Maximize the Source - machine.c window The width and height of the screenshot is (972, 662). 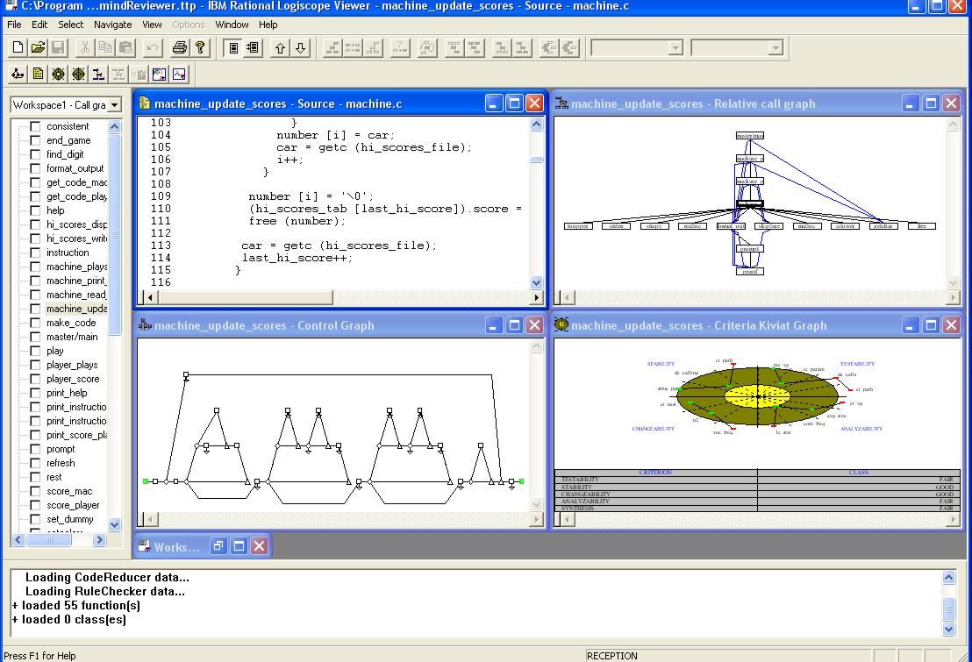coord(514,103)
